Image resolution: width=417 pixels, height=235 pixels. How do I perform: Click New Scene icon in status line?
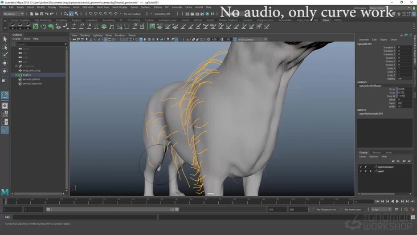(x=32, y=14)
